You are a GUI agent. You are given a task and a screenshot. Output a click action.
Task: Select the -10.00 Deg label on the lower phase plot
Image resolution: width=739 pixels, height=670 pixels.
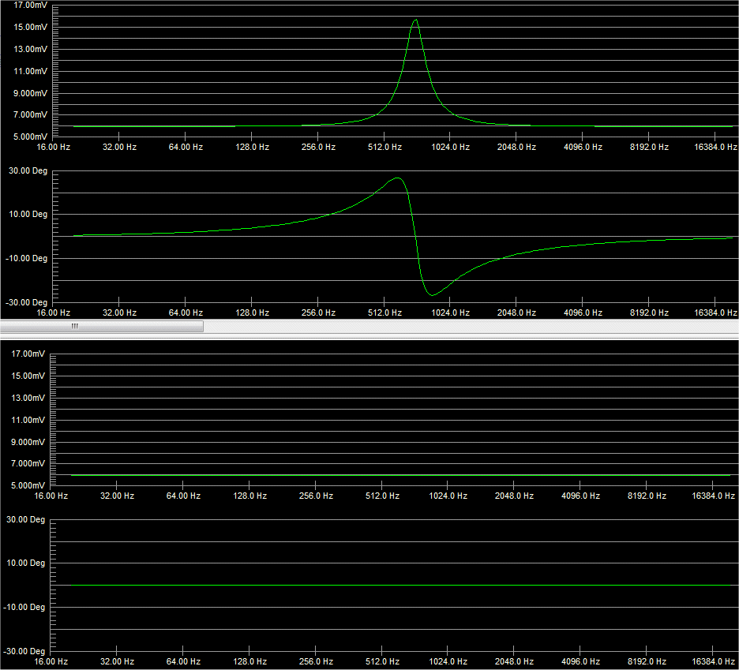[x=24, y=607]
